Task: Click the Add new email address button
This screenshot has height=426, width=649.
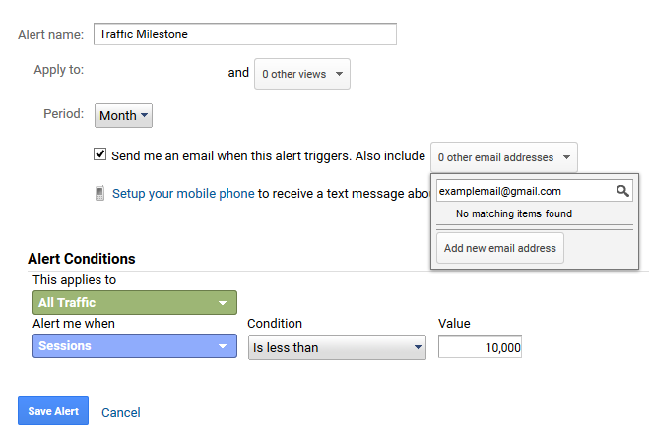Action: [500, 248]
